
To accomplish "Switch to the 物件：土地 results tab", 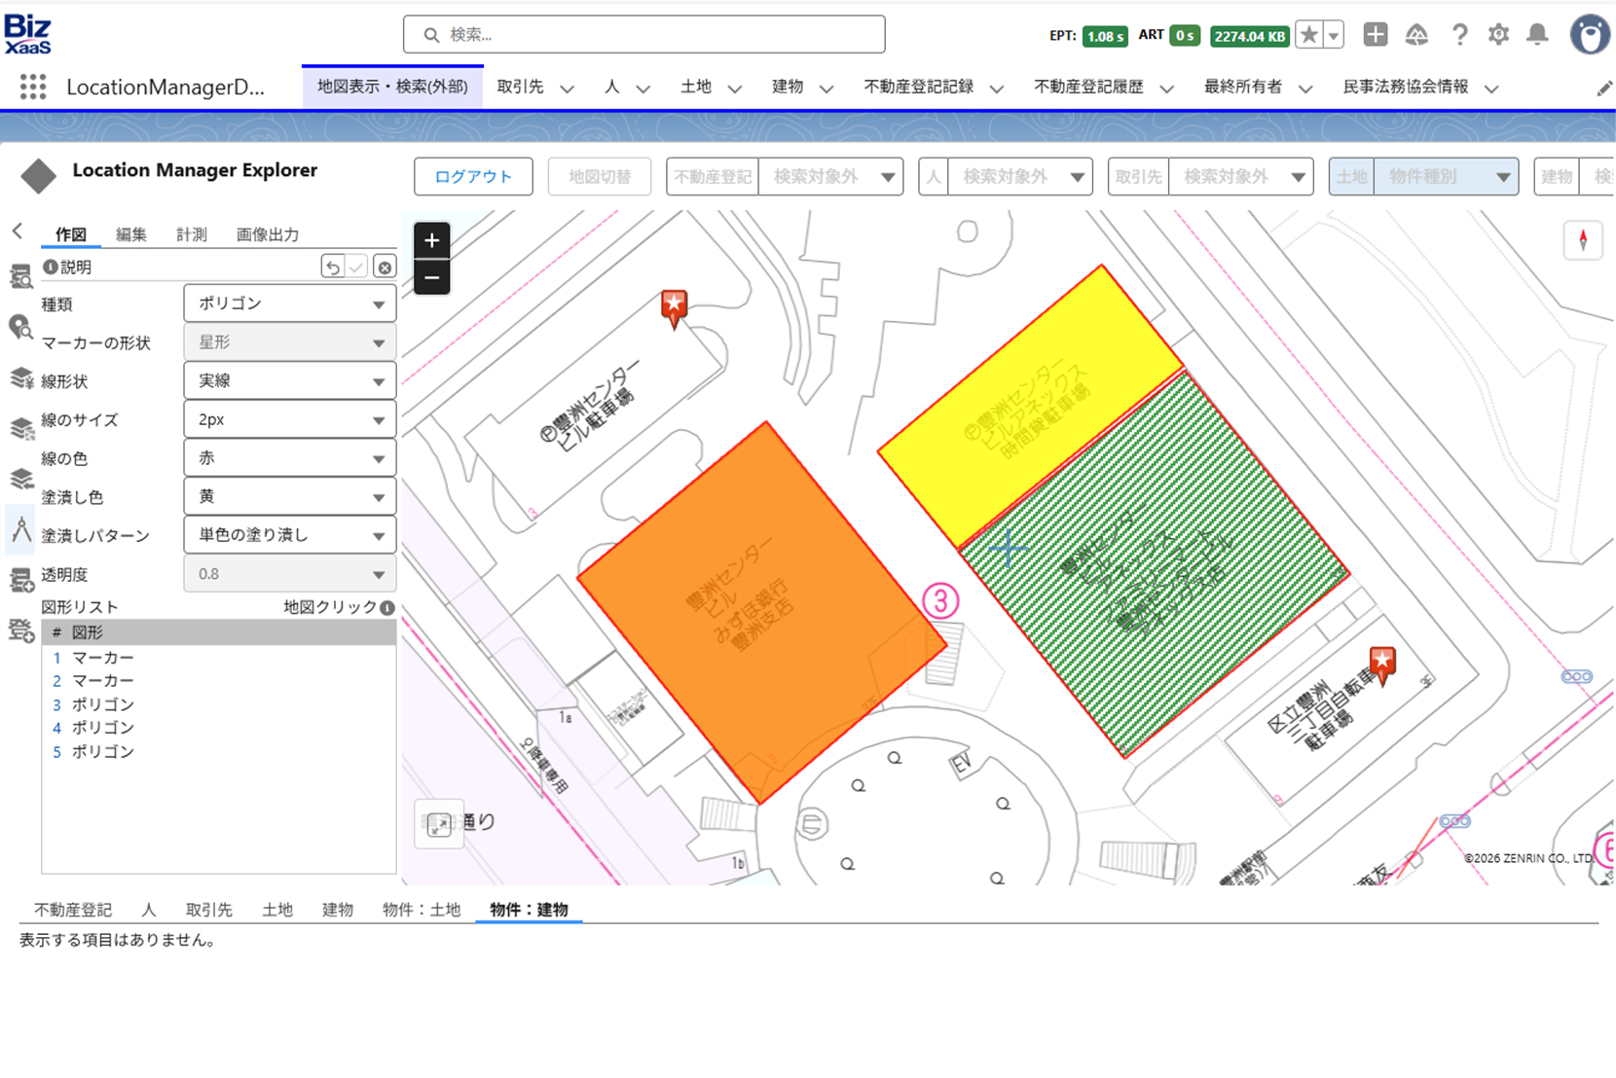I will [x=421, y=910].
